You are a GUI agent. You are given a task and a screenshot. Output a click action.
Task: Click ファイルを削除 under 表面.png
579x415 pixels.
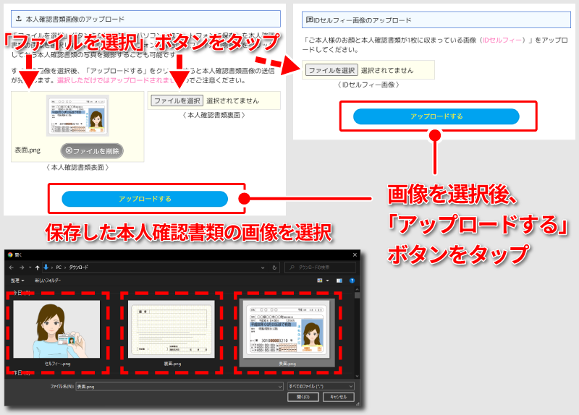point(92,150)
